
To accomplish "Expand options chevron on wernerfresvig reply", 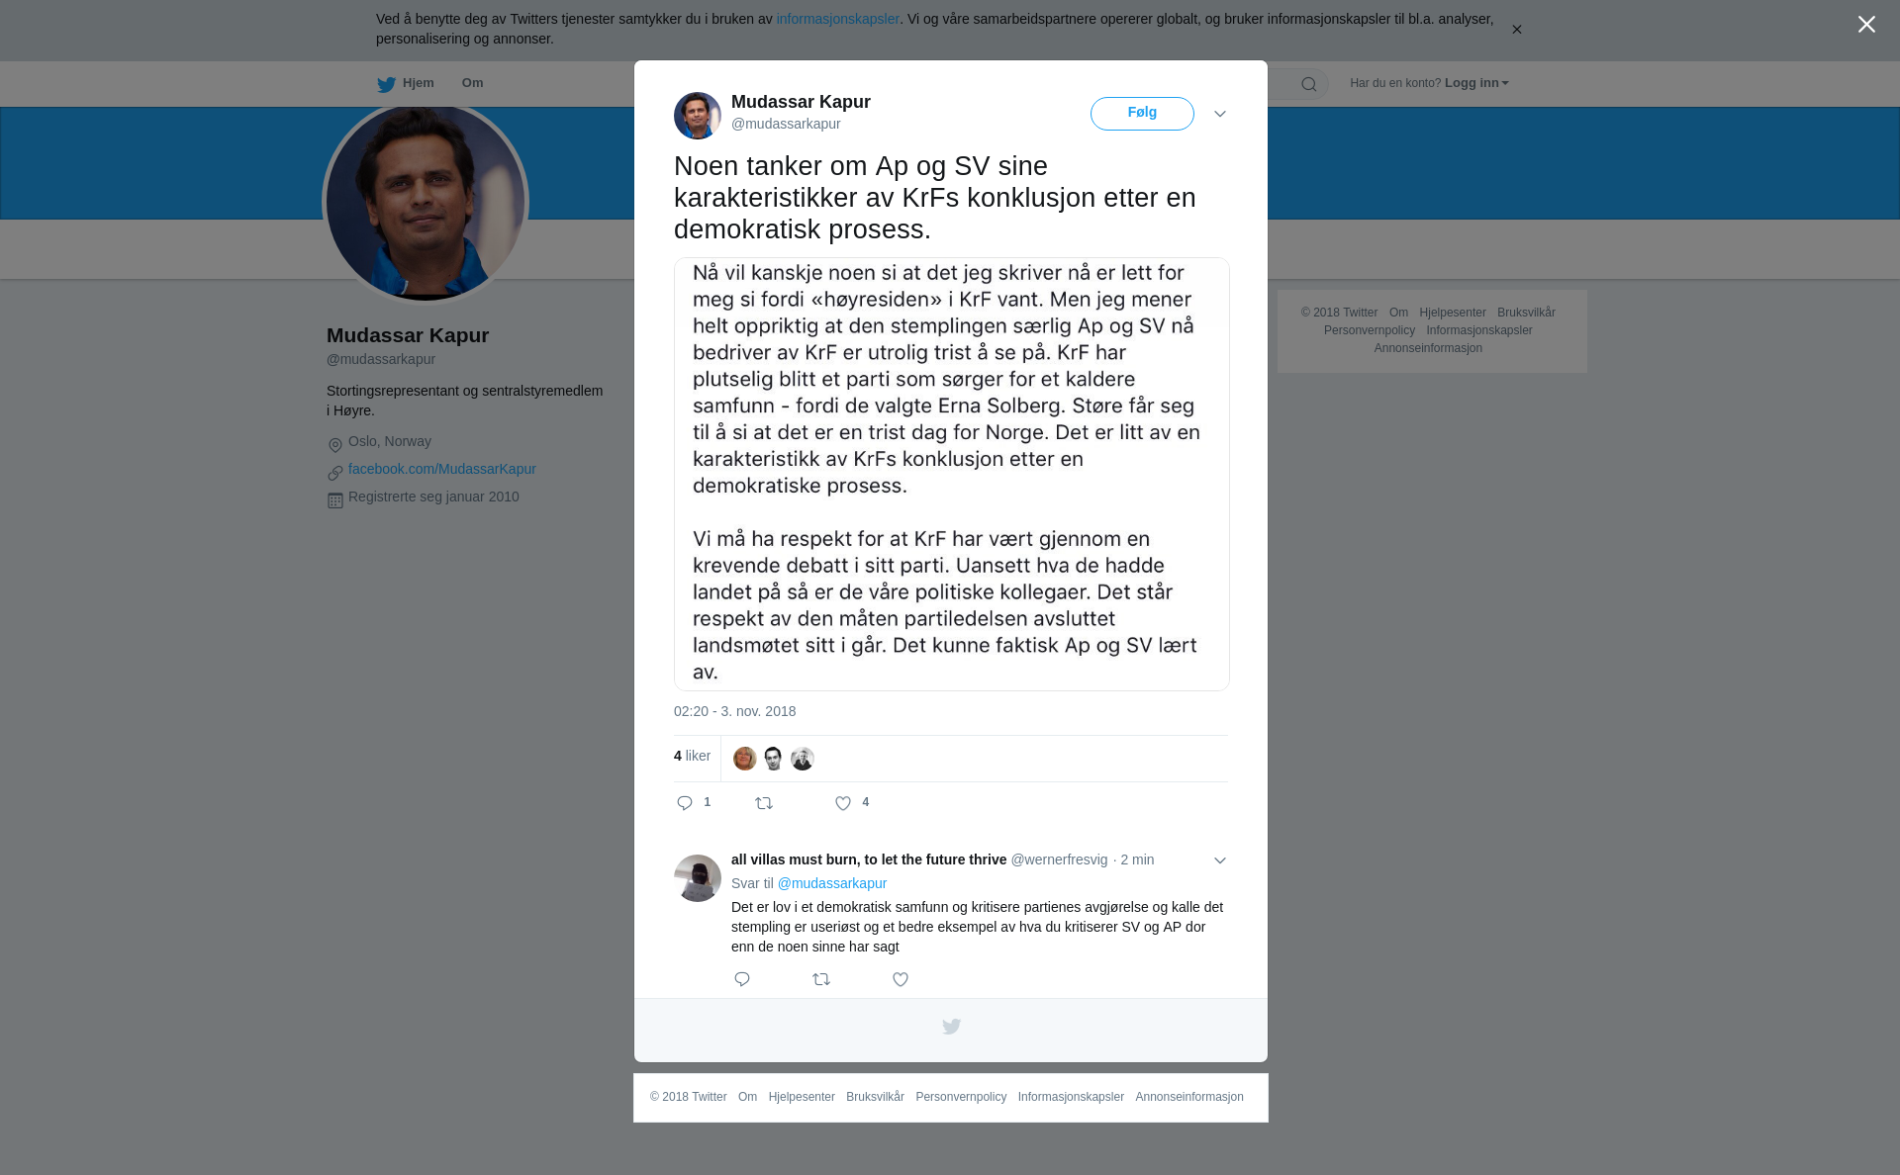I will [1220, 860].
